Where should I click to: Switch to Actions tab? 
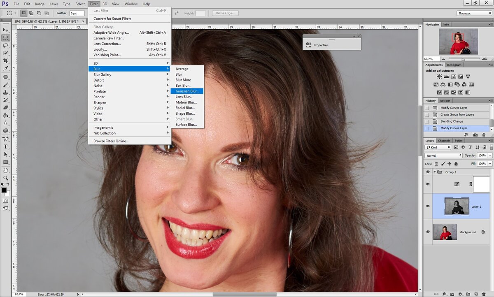[445, 101]
